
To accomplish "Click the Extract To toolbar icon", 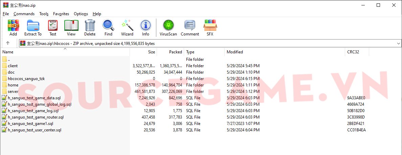I will 33,28.
